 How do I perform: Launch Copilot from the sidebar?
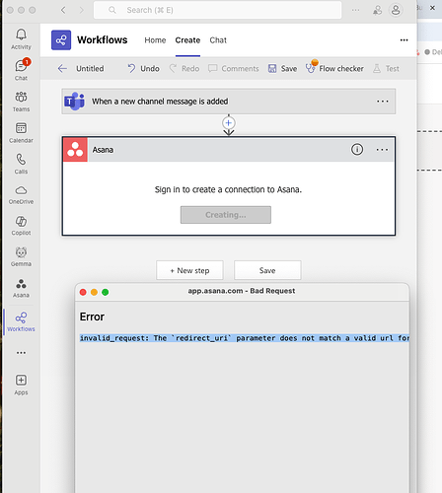[x=21, y=226]
